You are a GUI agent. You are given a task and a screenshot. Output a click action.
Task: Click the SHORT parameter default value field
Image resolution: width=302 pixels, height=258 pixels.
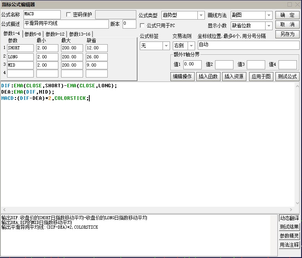[96, 48]
